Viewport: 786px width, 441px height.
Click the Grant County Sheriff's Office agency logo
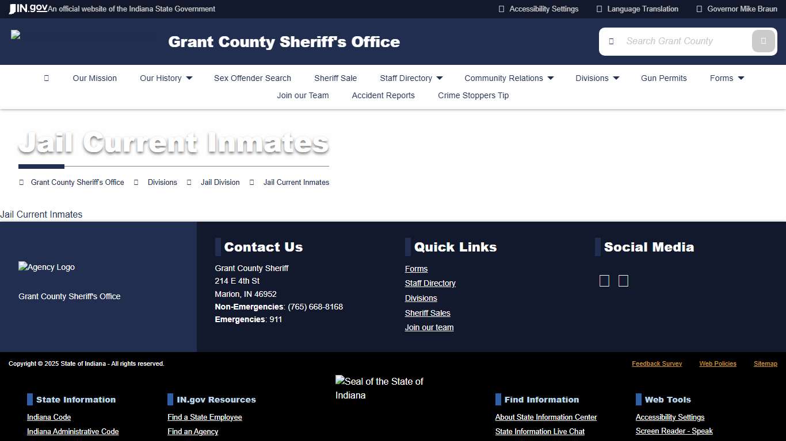point(46,267)
